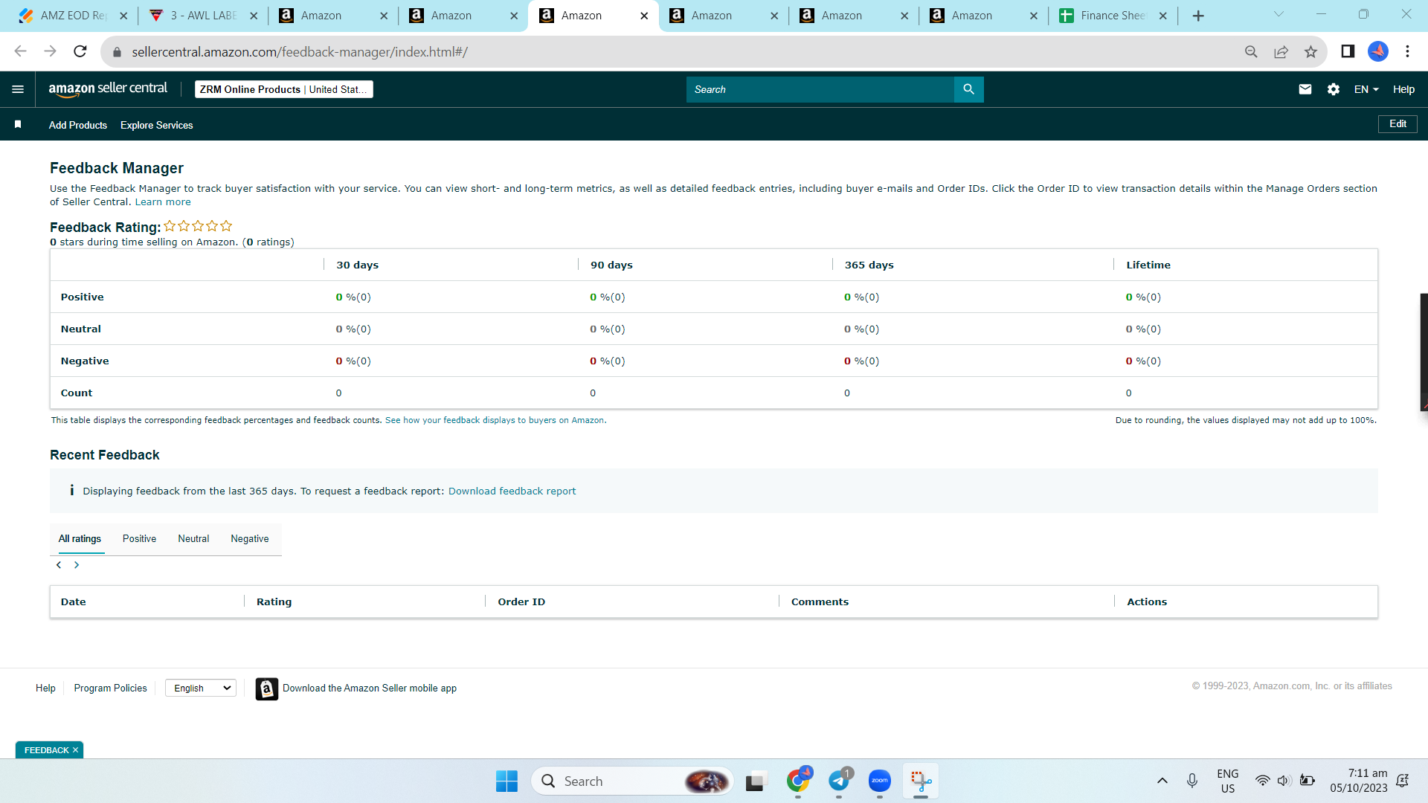The height and width of the screenshot is (803, 1428).
Task: Open the Chrome profile avatar
Action: point(1378,51)
